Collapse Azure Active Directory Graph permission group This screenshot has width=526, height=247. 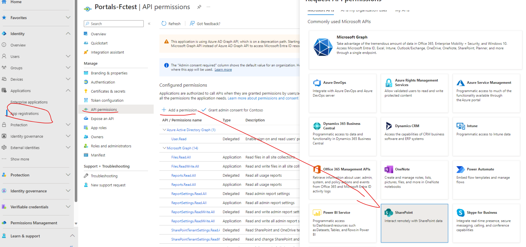(164, 130)
